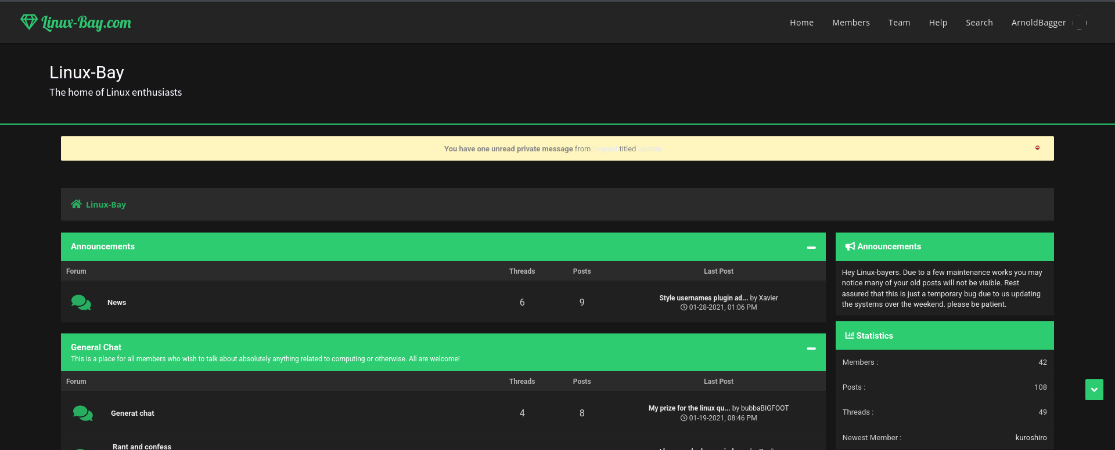The width and height of the screenshot is (1115, 450).
Task: Click the scroll-down arrow button
Action: pyautogui.click(x=1094, y=390)
